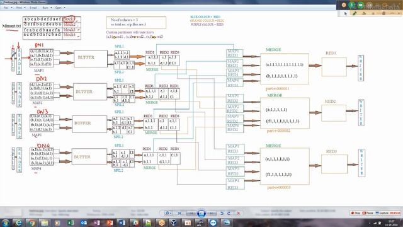403x227 pixels.
Task: Open TeamViewer from the taskbar
Action: tap(213, 223)
